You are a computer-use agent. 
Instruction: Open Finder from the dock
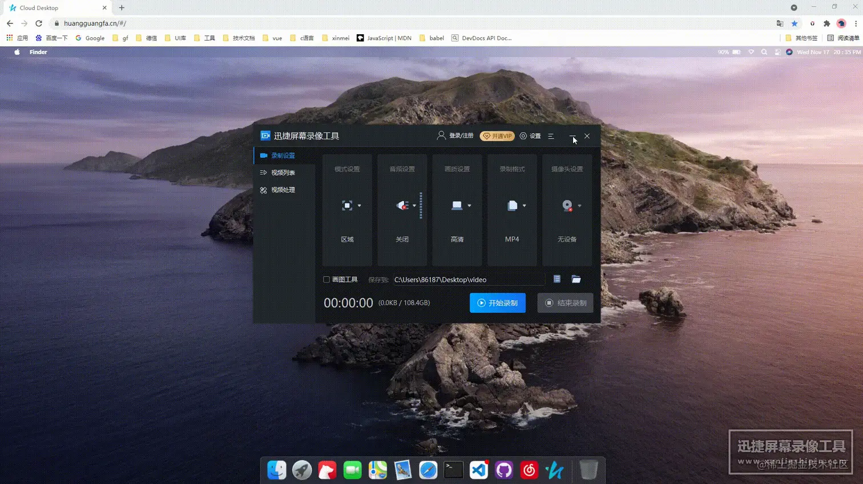point(277,470)
